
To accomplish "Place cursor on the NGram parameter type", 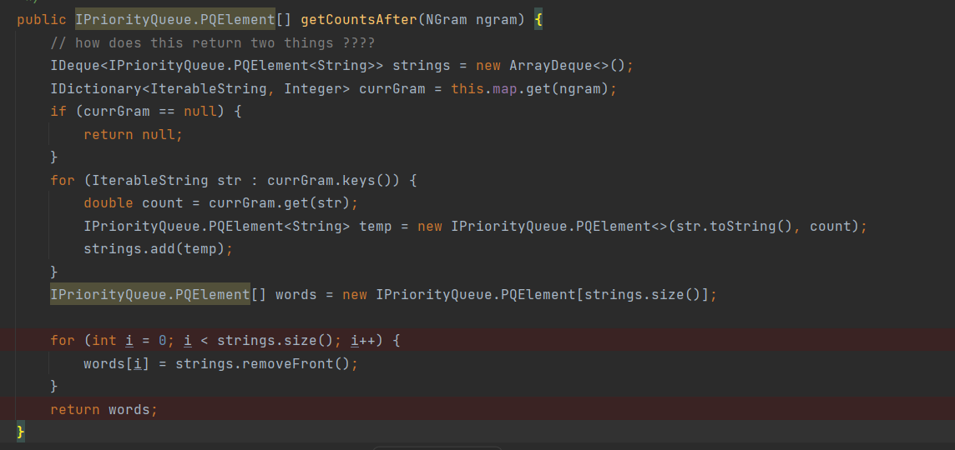I will click(446, 20).
